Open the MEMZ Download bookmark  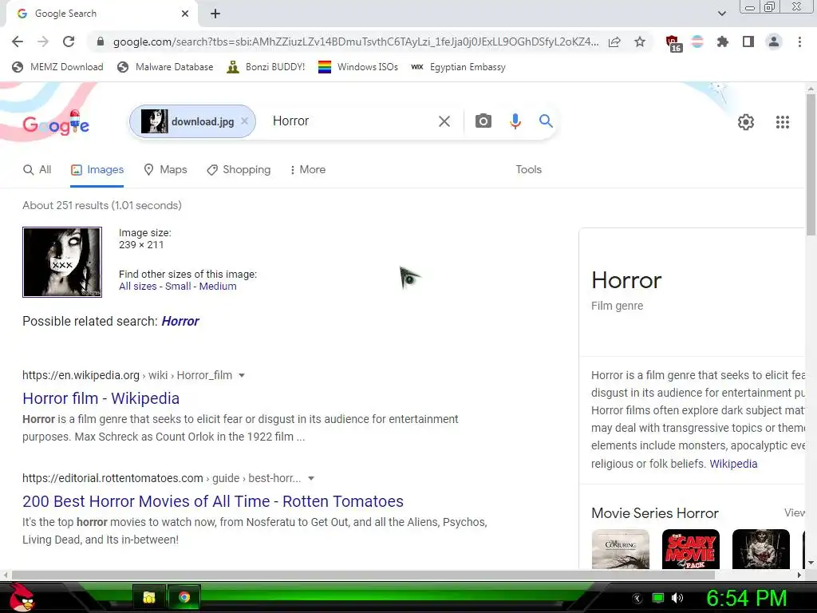click(x=57, y=67)
